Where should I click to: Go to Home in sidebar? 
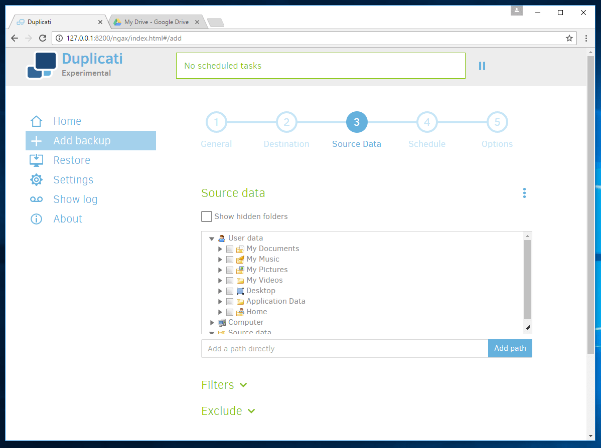[x=67, y=121]
